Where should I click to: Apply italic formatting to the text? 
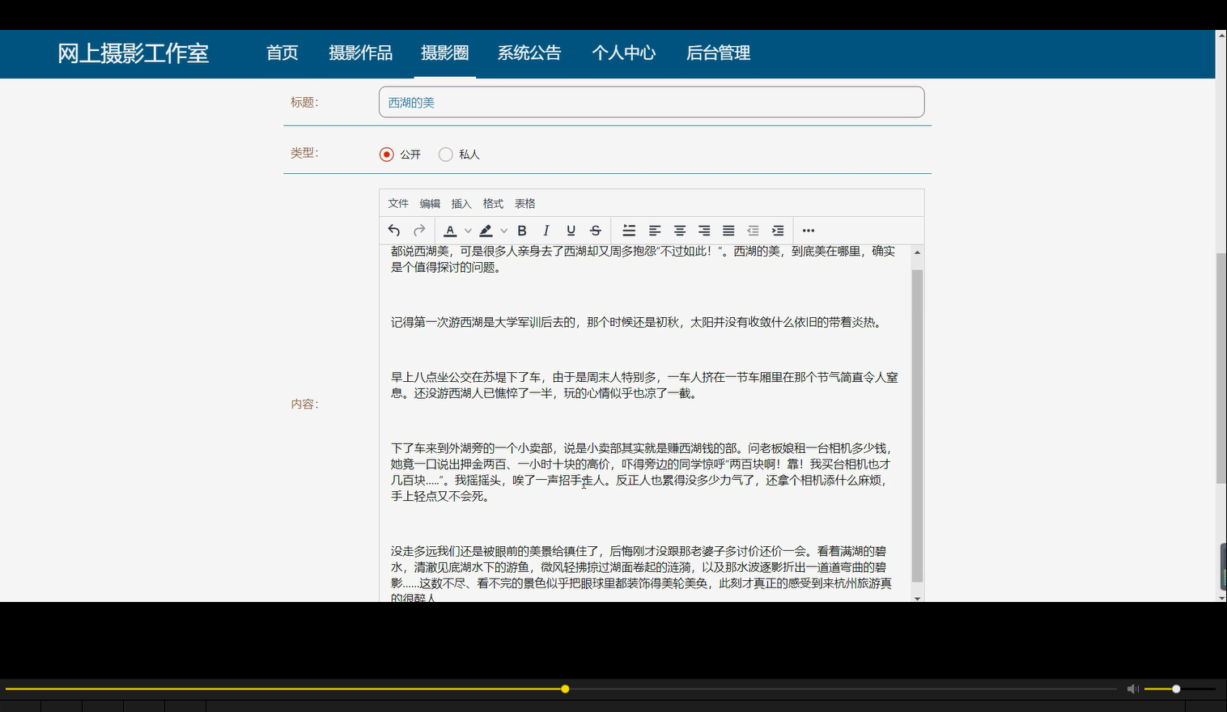click(546, 230)
